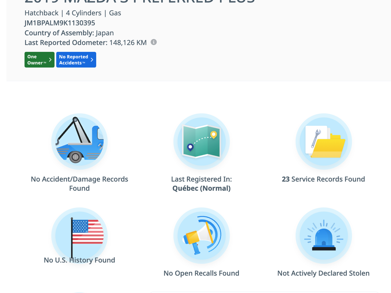Image resolution: width=391 pixels, height=293 pixels.
Task: Click the VIN JM1BPALM9K1130395
Action: tap(60, 23)
